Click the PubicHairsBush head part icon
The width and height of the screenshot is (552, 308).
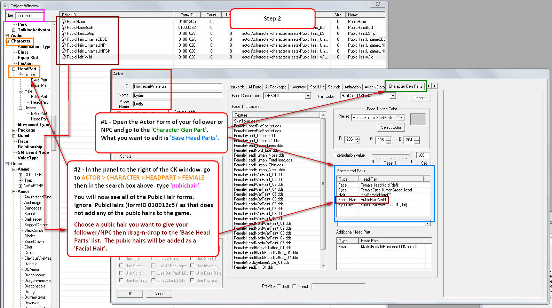tap(64, 27)
